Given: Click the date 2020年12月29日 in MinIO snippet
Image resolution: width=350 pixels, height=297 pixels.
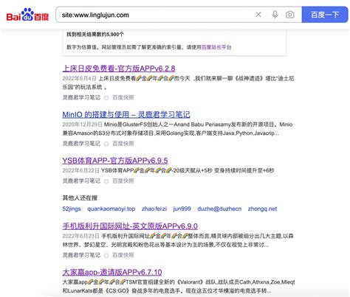Looking at the screenshot, I should click(83, 125).
